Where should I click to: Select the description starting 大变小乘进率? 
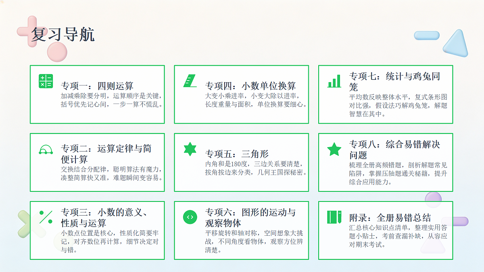pyautogui.click(x=256, y=100)
